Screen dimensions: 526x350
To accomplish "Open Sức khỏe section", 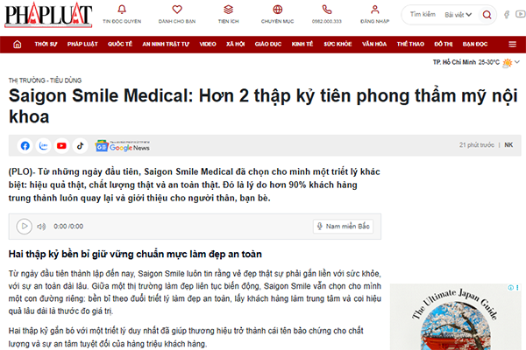I will [x=338, y=45].
